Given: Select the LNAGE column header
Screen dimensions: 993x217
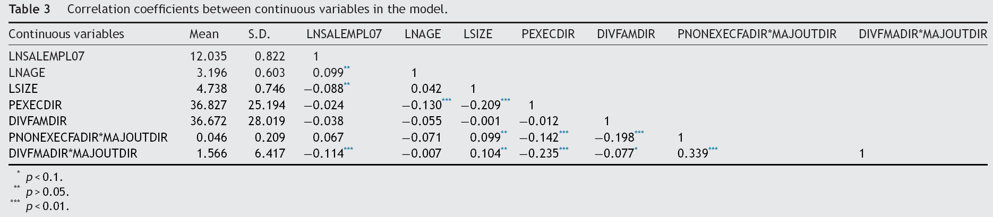Looking at the screenshot, I should click(x=423, y=34).
